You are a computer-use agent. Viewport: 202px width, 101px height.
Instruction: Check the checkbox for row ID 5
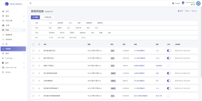tap(33, 81)
